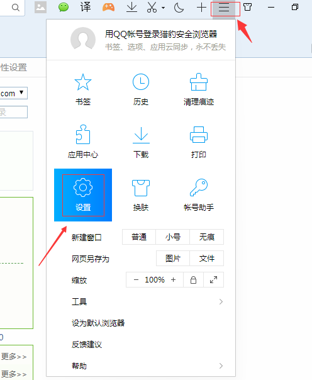The width and height of the screenshot is (312, 380).
Task: Open 历史 history clock icon
Action: (141, 82)
